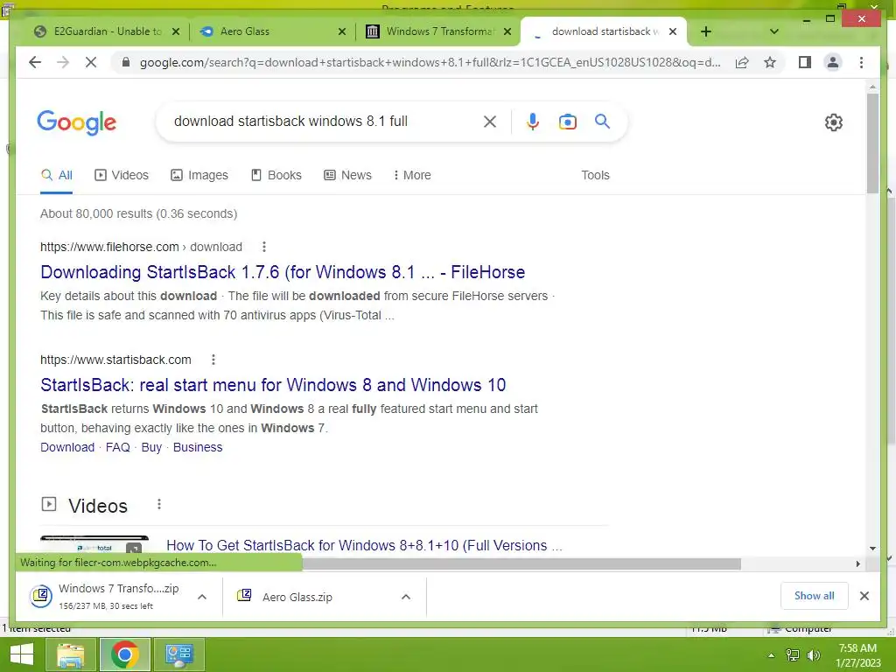
Task: Expand options for Aero Glass.zip download
Action: tap(406, 597)
